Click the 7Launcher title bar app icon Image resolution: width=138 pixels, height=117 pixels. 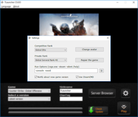[x=2, y=2]
